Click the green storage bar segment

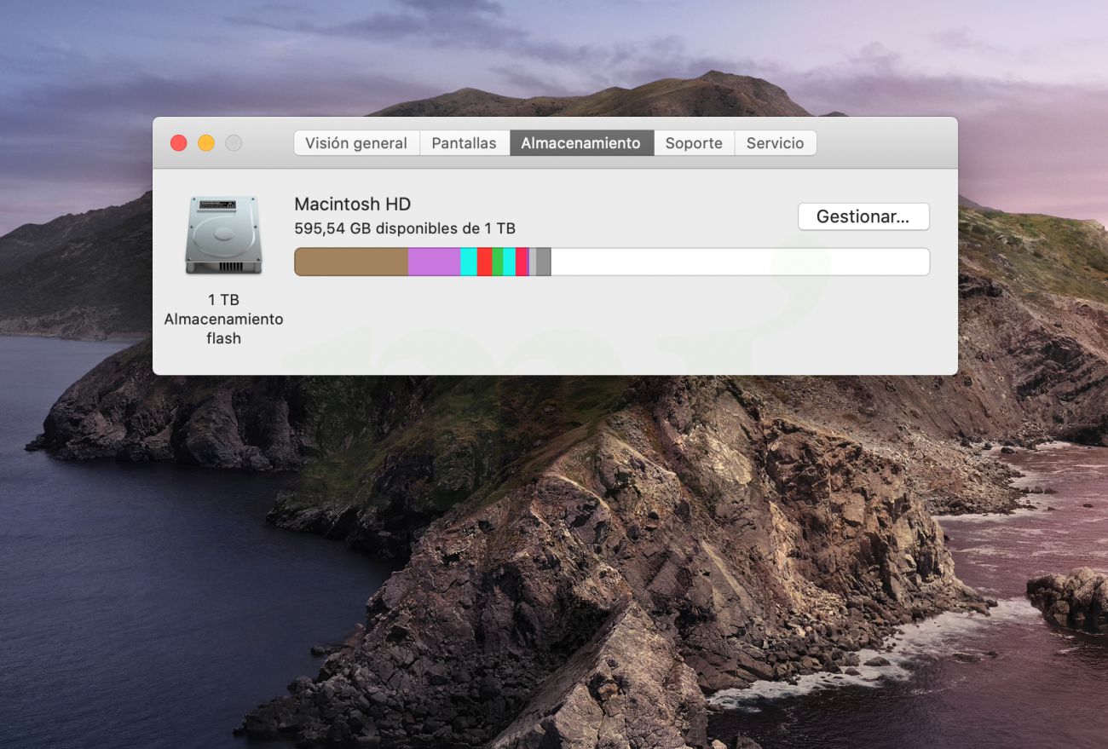click(x=497, y=262)
